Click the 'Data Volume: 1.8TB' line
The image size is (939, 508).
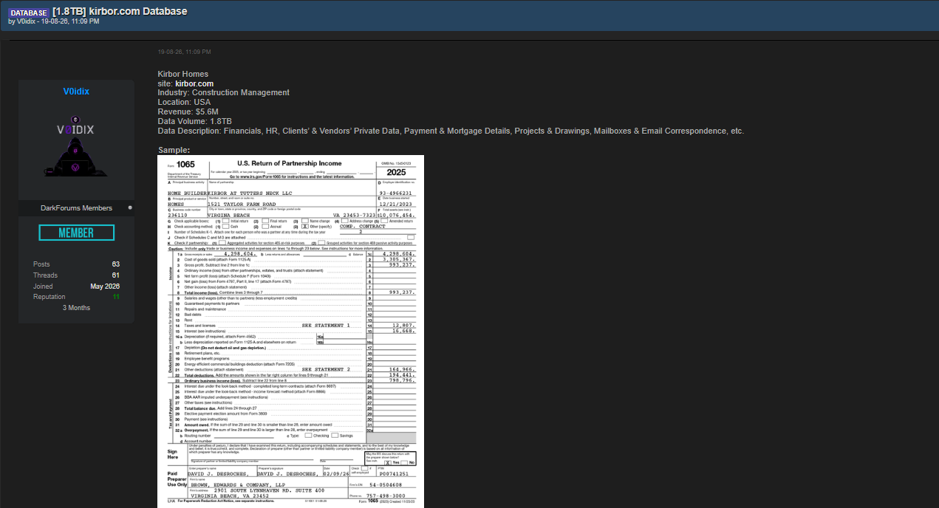coord(194,121)
